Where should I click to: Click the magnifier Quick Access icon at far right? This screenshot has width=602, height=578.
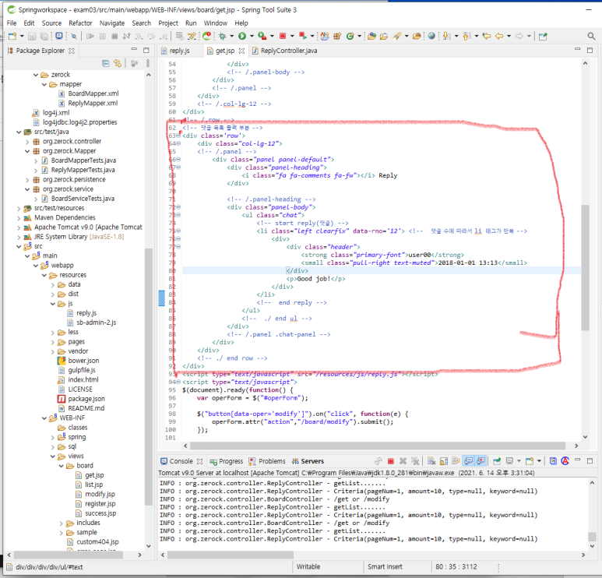pyautogui.click(x=591, y=36)
